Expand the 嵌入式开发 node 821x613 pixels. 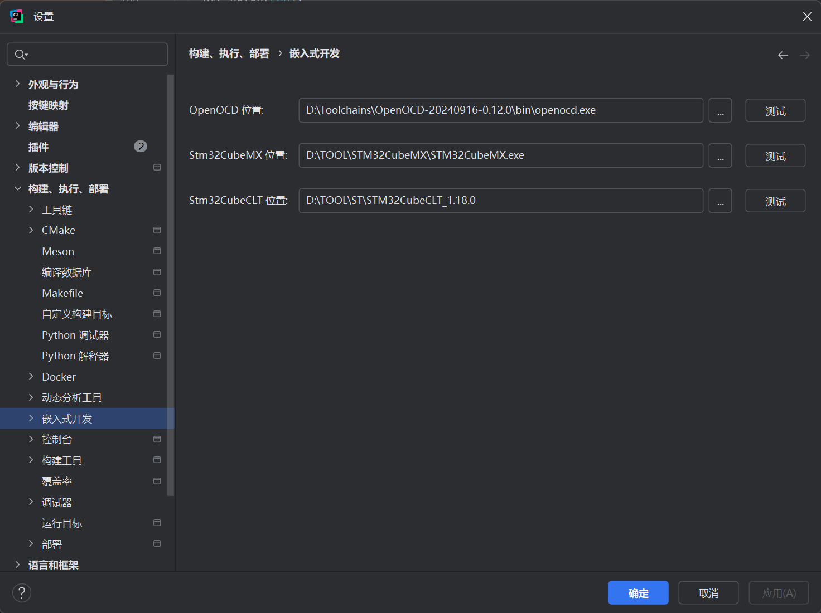click(31, 419)
